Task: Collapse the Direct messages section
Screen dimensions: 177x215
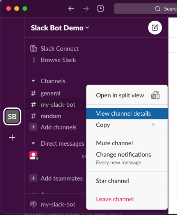Action: point(33,143)
